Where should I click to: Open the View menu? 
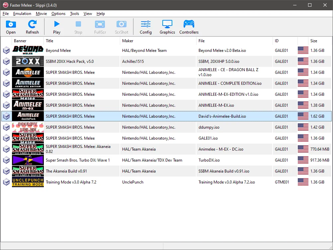click(x=87, y=14)
